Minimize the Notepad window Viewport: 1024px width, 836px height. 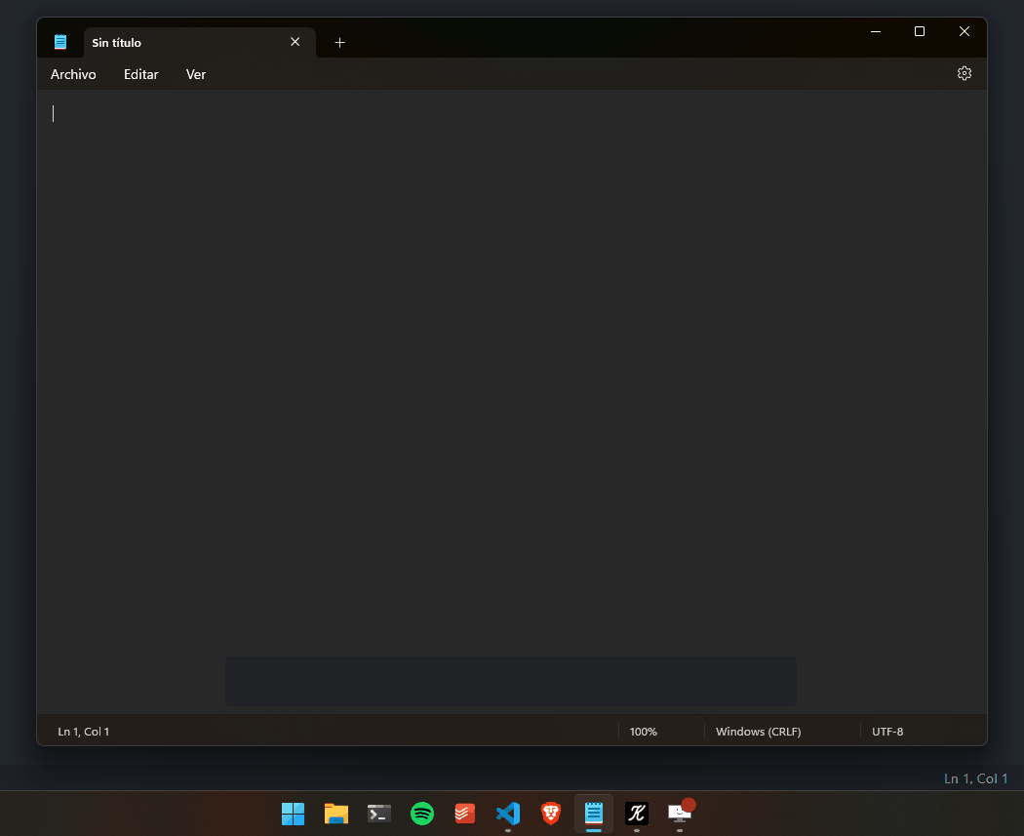click(876, 31)
